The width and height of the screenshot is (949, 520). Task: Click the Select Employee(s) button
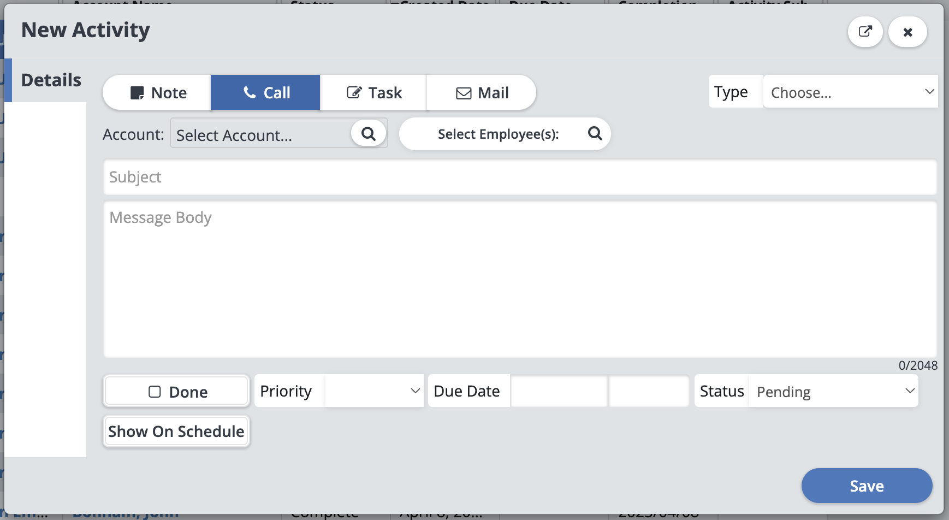coord(497,134)
